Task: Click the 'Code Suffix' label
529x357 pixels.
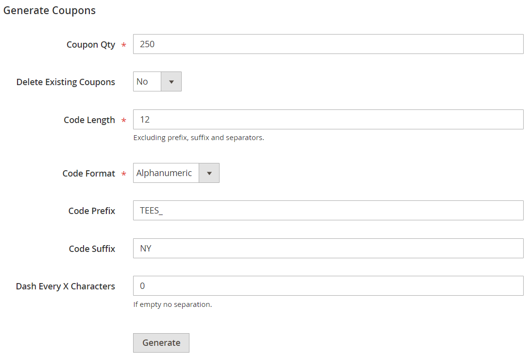Action: click(x=92, y=249)
